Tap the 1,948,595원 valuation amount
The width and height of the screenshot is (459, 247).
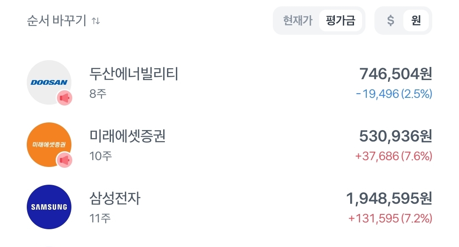[x=389, y=198]
